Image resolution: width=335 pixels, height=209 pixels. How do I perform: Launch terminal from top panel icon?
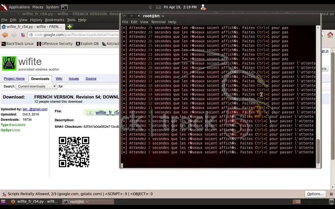(64, 7)
